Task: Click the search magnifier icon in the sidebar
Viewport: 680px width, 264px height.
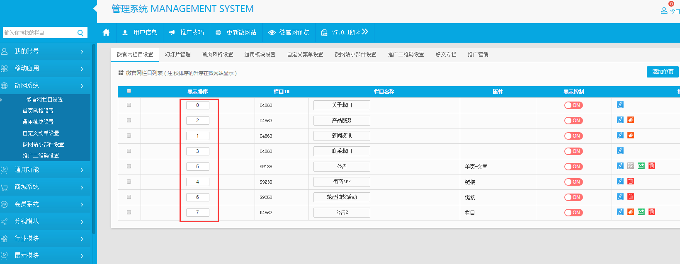Action: pyautogui.click(x=80, y=33)
